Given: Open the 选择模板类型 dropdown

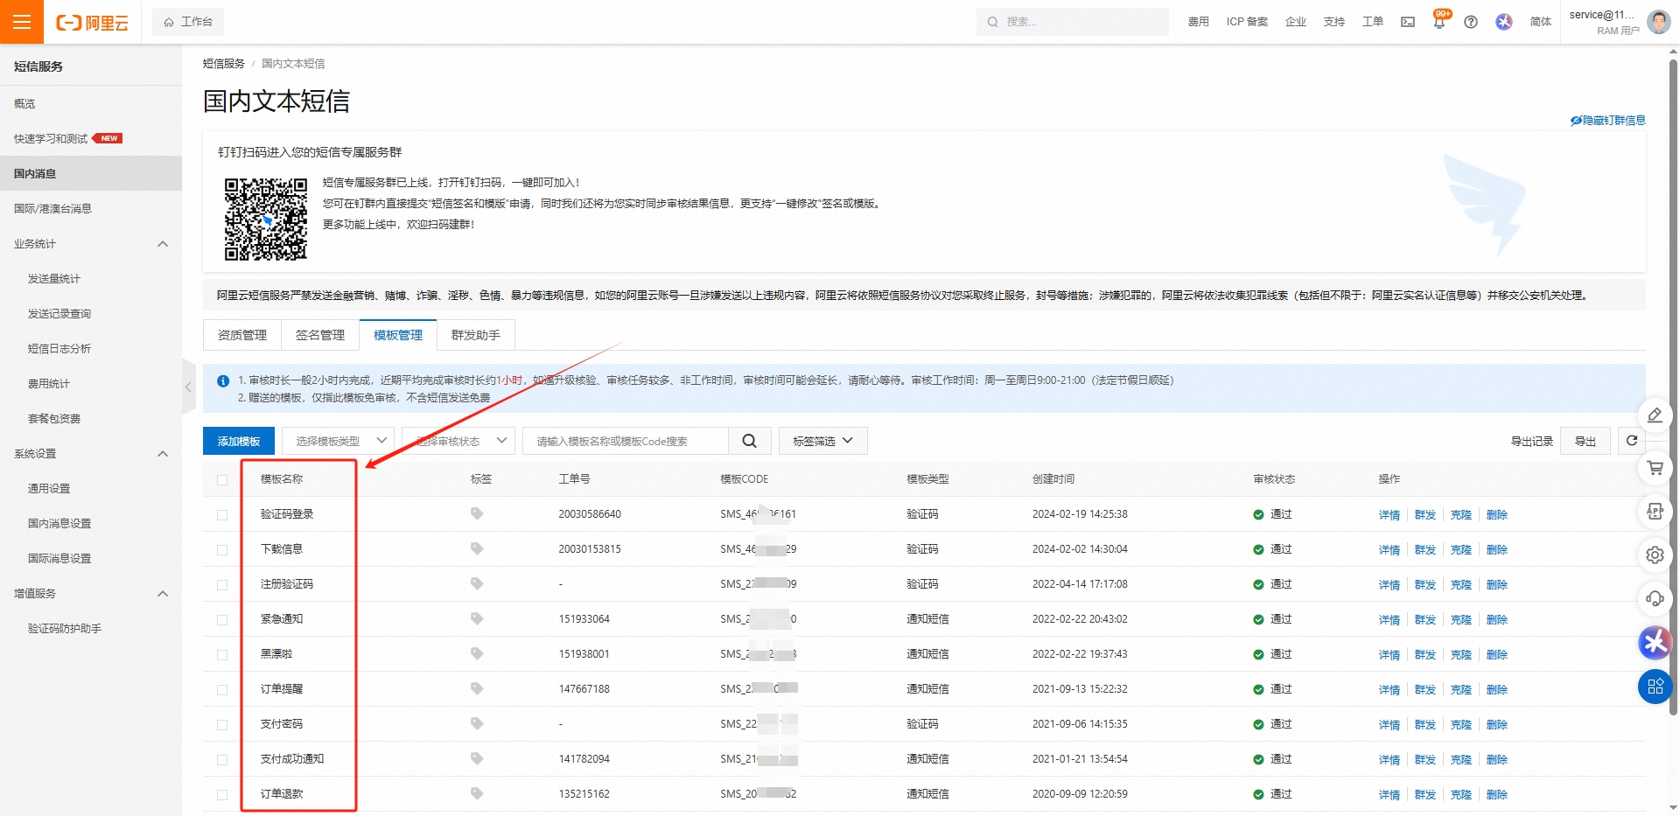Looking at the screenshot, I should click(x=338, y=441).
